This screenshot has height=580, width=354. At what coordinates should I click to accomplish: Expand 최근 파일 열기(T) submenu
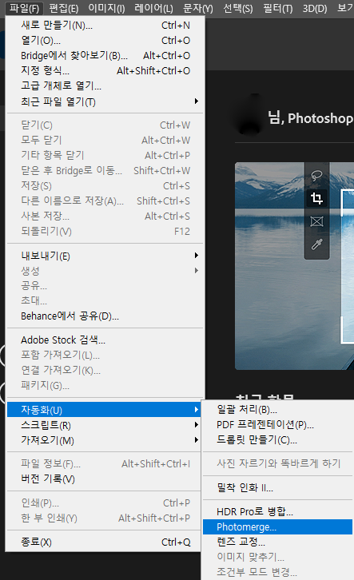coord(105,101)
